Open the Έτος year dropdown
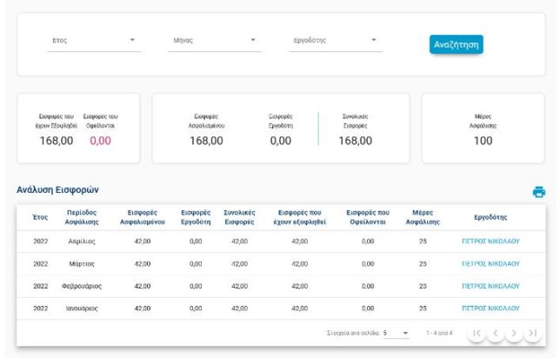The width and height of the screenshot is (560, 358). (93, 40)
